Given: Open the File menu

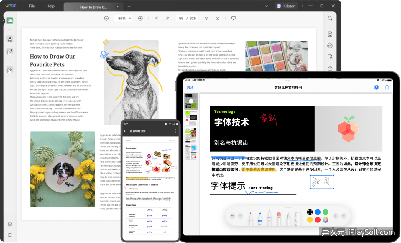Looking at the screenshot, I should [32, 6].
